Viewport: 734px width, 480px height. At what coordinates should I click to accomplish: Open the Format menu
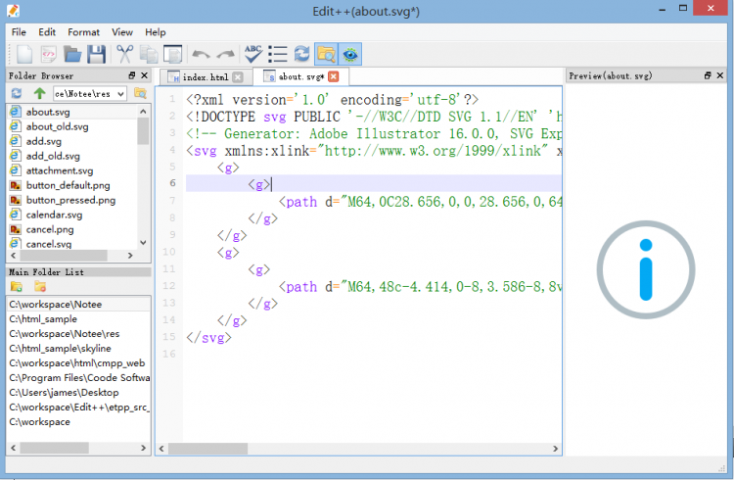click(83, 32)
